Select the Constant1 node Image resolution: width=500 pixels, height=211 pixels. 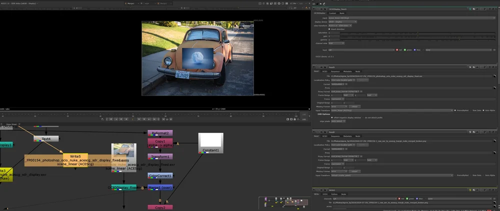(210, 142)
